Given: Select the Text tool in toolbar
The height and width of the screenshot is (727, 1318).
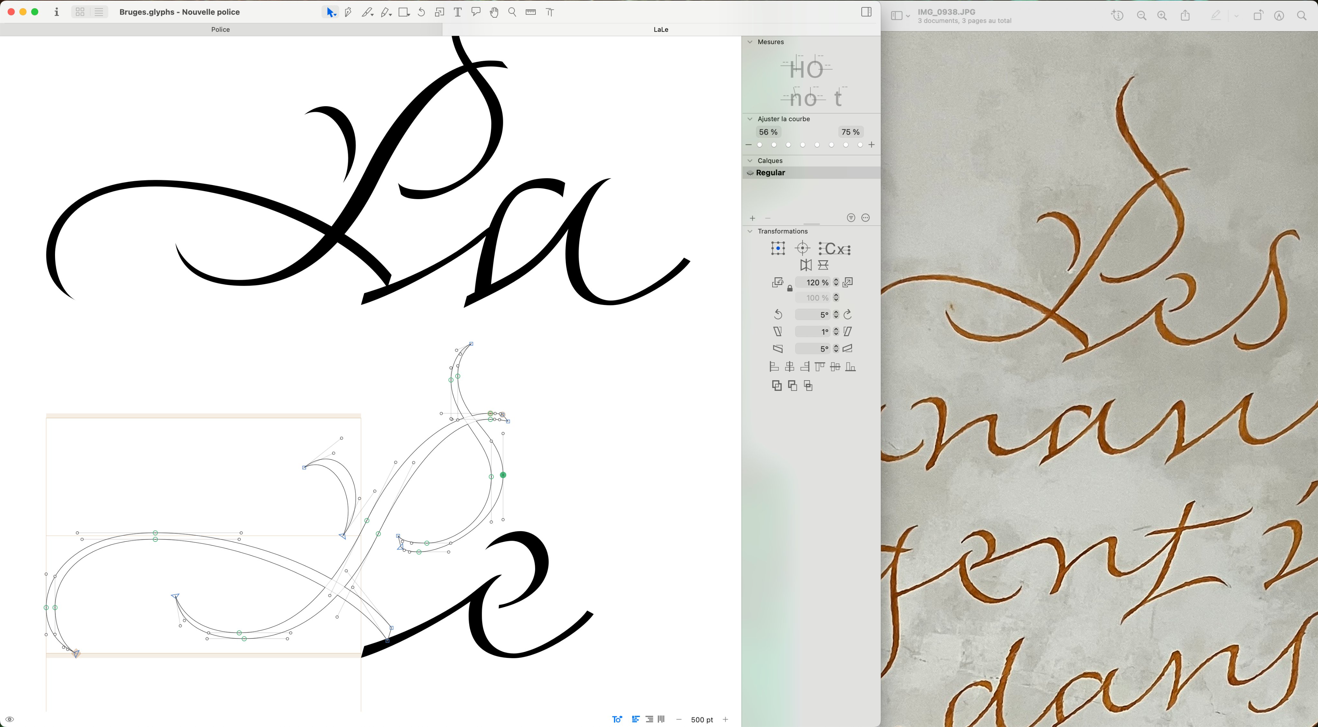Looking at the screenshot, I should tap(458, 12).
